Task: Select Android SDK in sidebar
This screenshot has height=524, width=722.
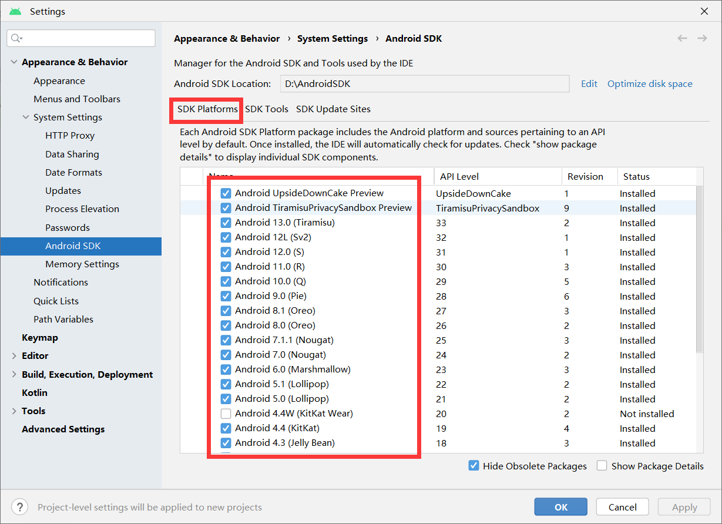Action: pyautogui.click(x=81, y=246)
